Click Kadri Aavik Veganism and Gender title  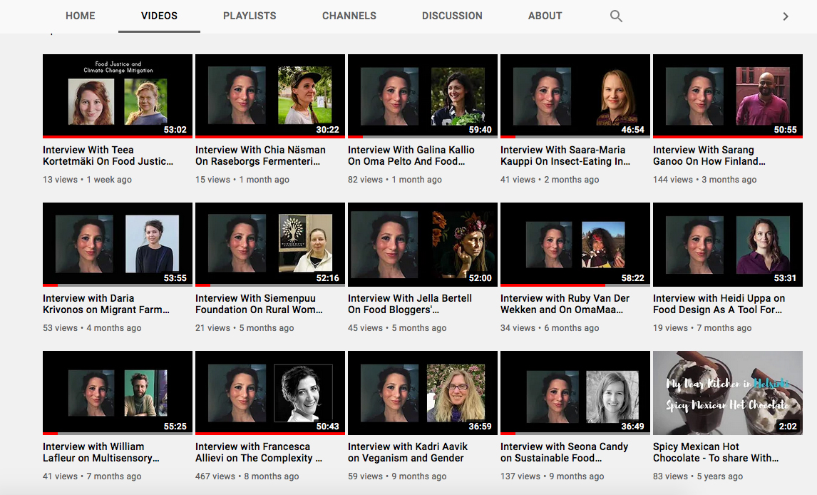408,452
